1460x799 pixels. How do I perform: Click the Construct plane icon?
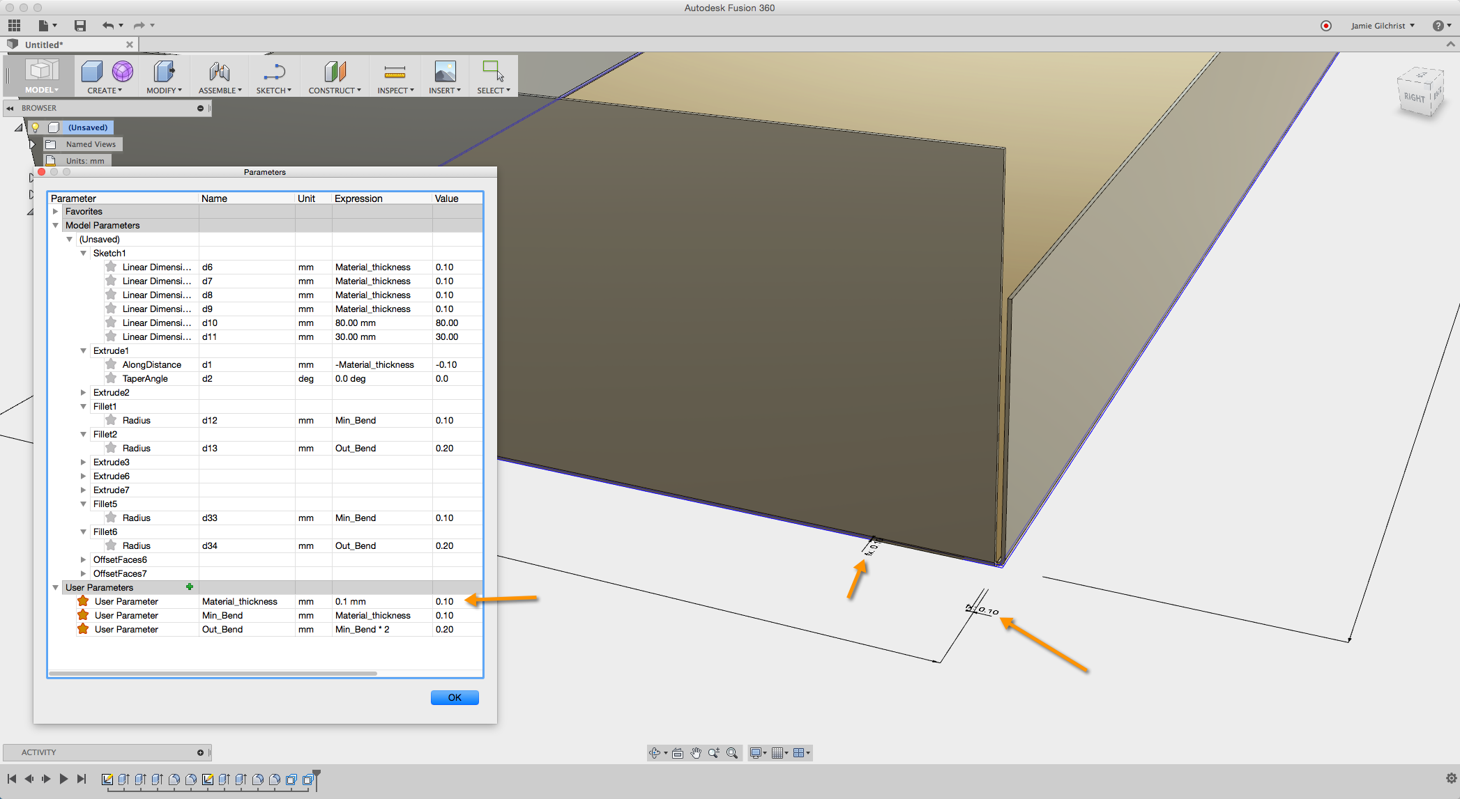tap(335, 71)
